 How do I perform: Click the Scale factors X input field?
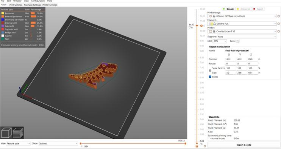pyautogui.click(x=231, y=68)
